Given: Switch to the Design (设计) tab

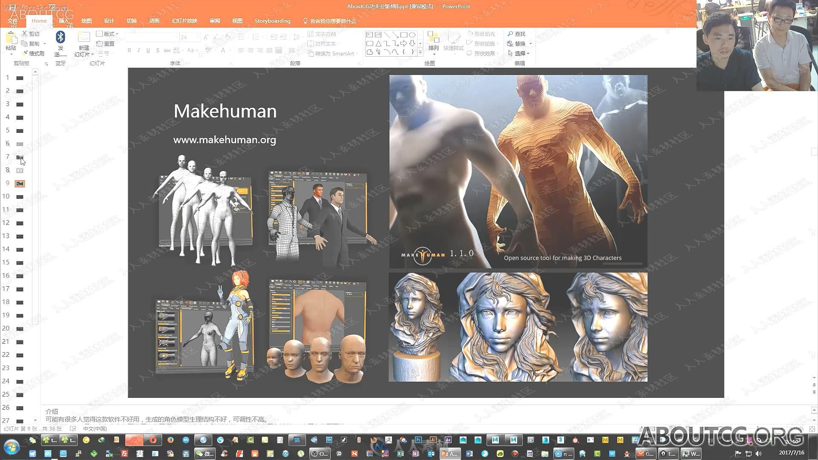Looking at the screenshot, I should (x=109, y=21).
